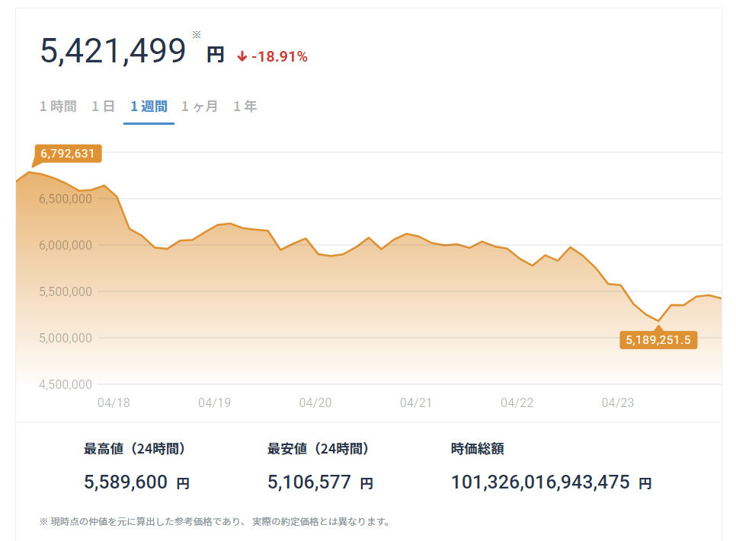This screenshot has height=541, width=736.
Task: Switch to the 1年 tab
Action: tap(245, 107)
